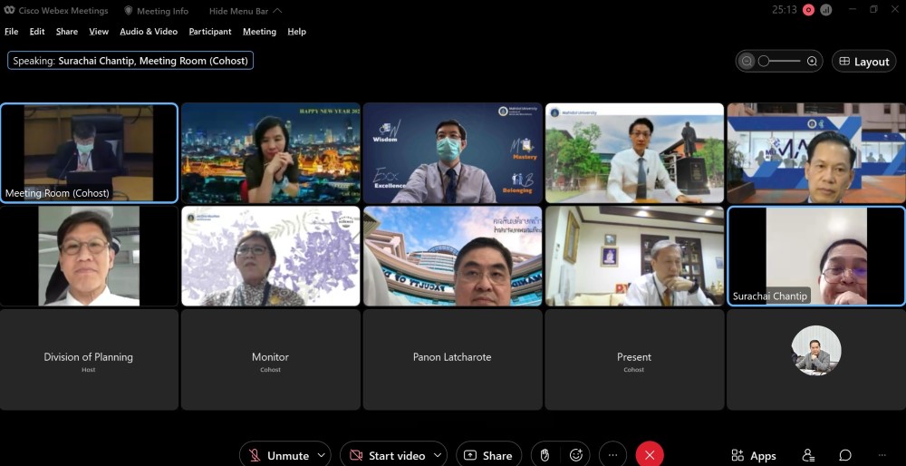Expand video options arrow next to Start video
The height and width of the screenshot is (466, 906).
439,455
